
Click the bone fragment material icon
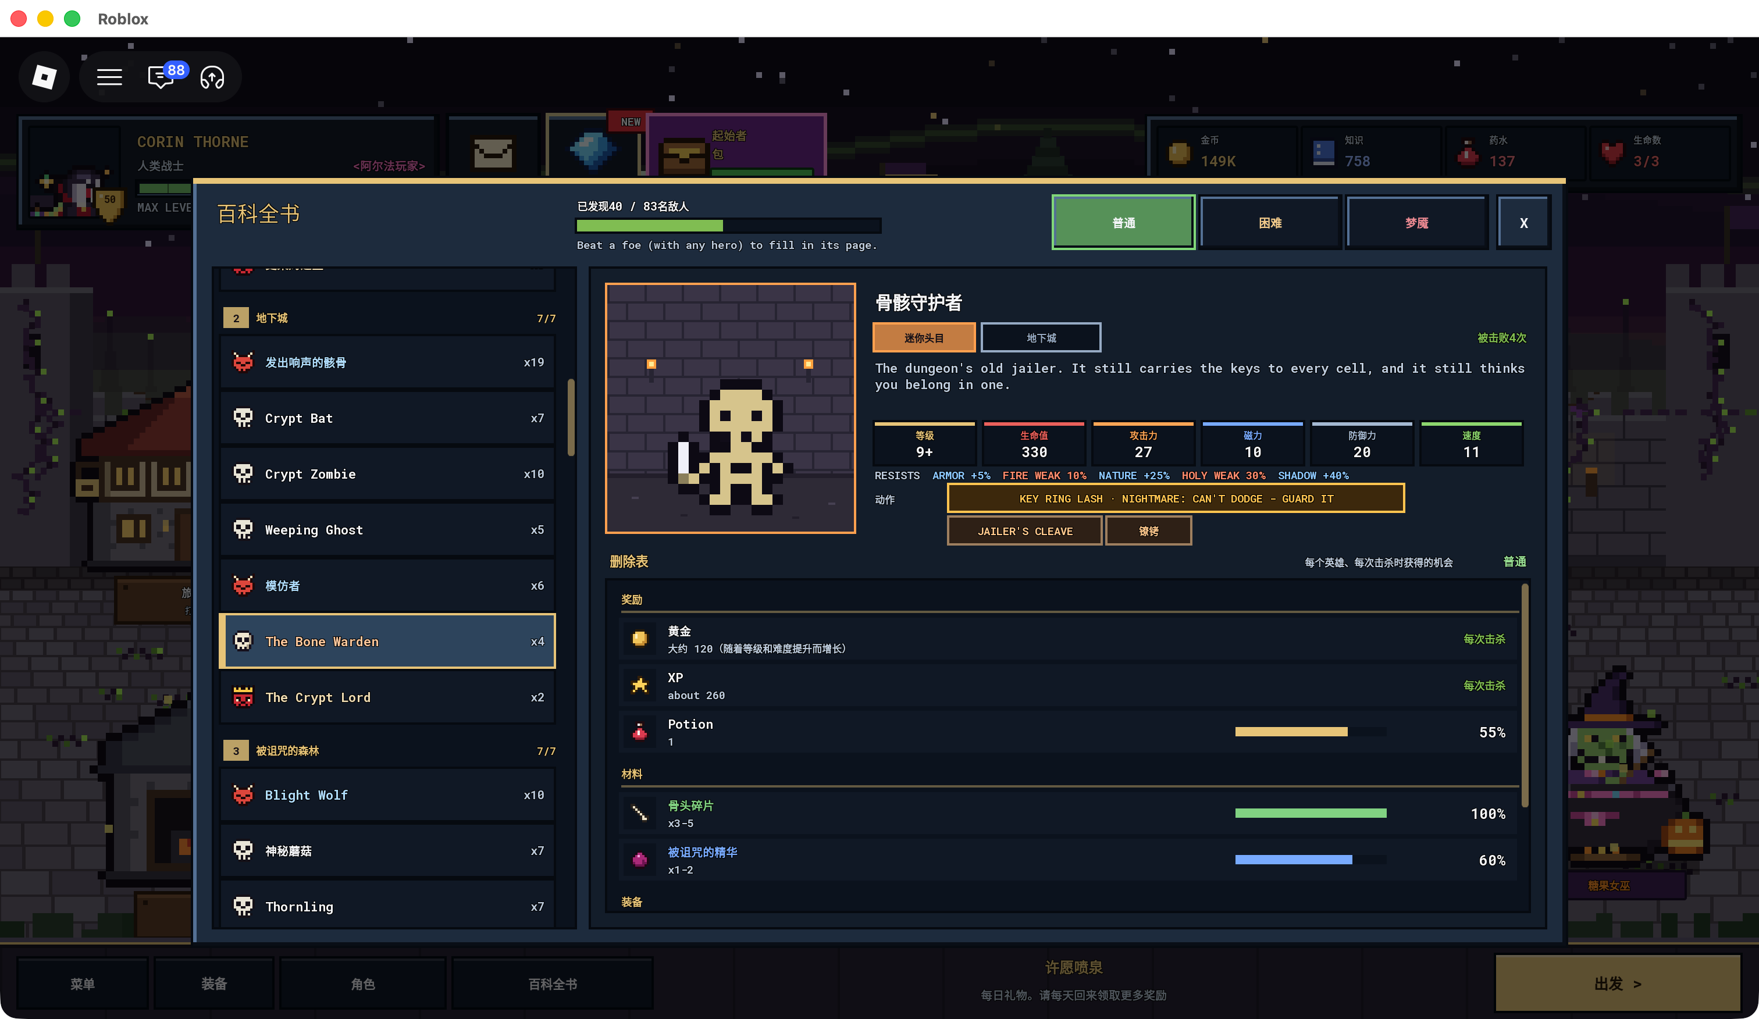[x=639, y=813]
